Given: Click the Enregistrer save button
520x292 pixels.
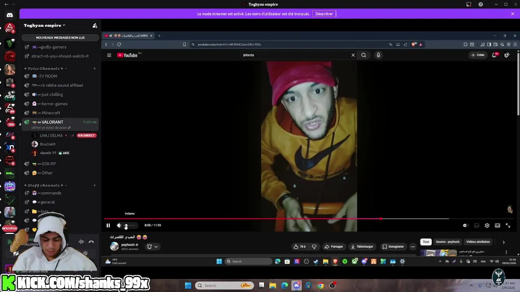Looking at the screenshot, I should (x=393, y=247).
